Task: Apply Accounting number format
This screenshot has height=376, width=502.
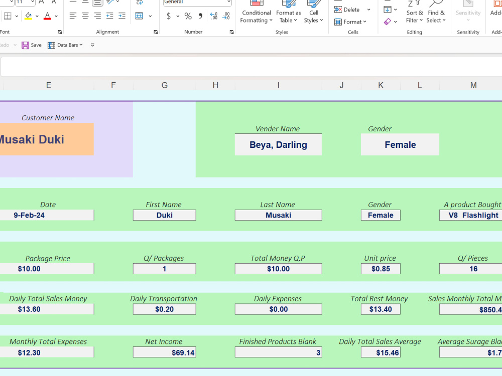Action: click(169, 16)
